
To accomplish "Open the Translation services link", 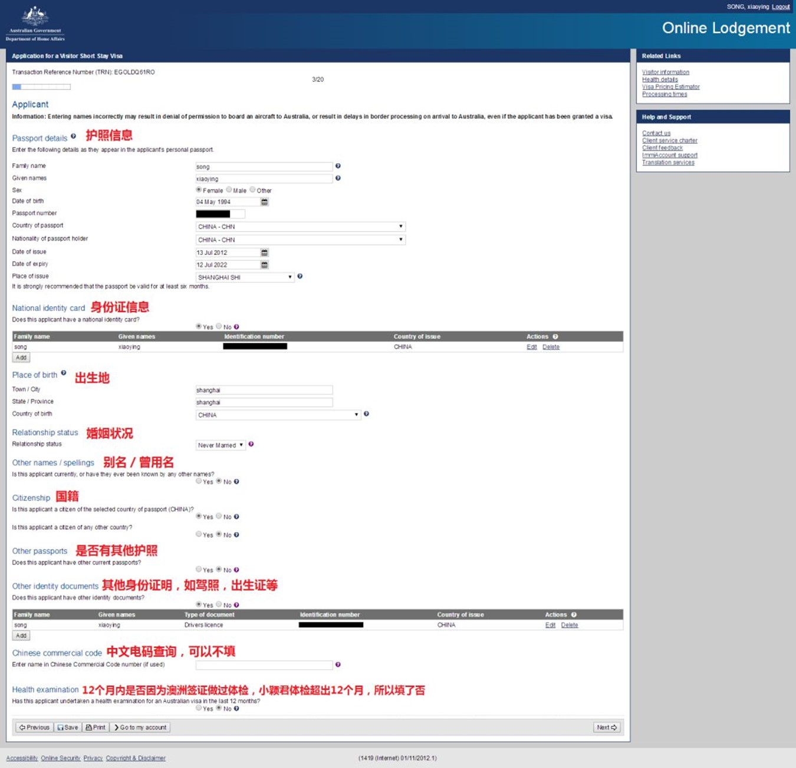I will (x=668, y=163).
